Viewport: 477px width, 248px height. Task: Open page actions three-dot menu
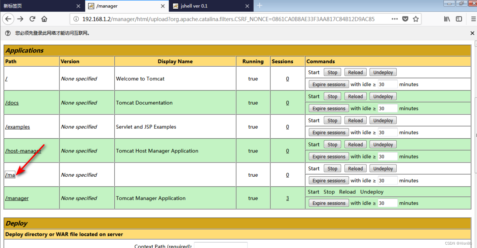click(x=395, y=19)
